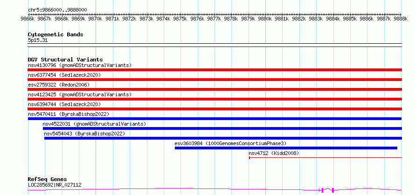Click the nsv4522031 gnomAD variant label

coord(94,124)
